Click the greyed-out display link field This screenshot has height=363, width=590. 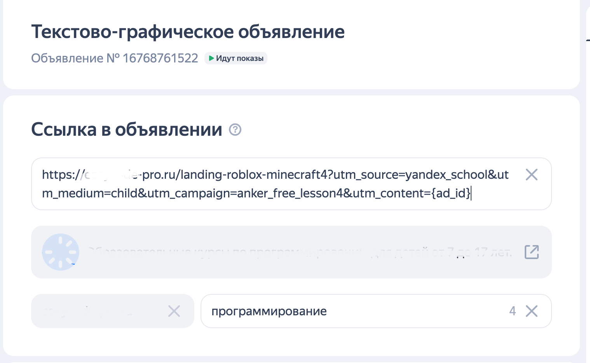coord(101,311)
